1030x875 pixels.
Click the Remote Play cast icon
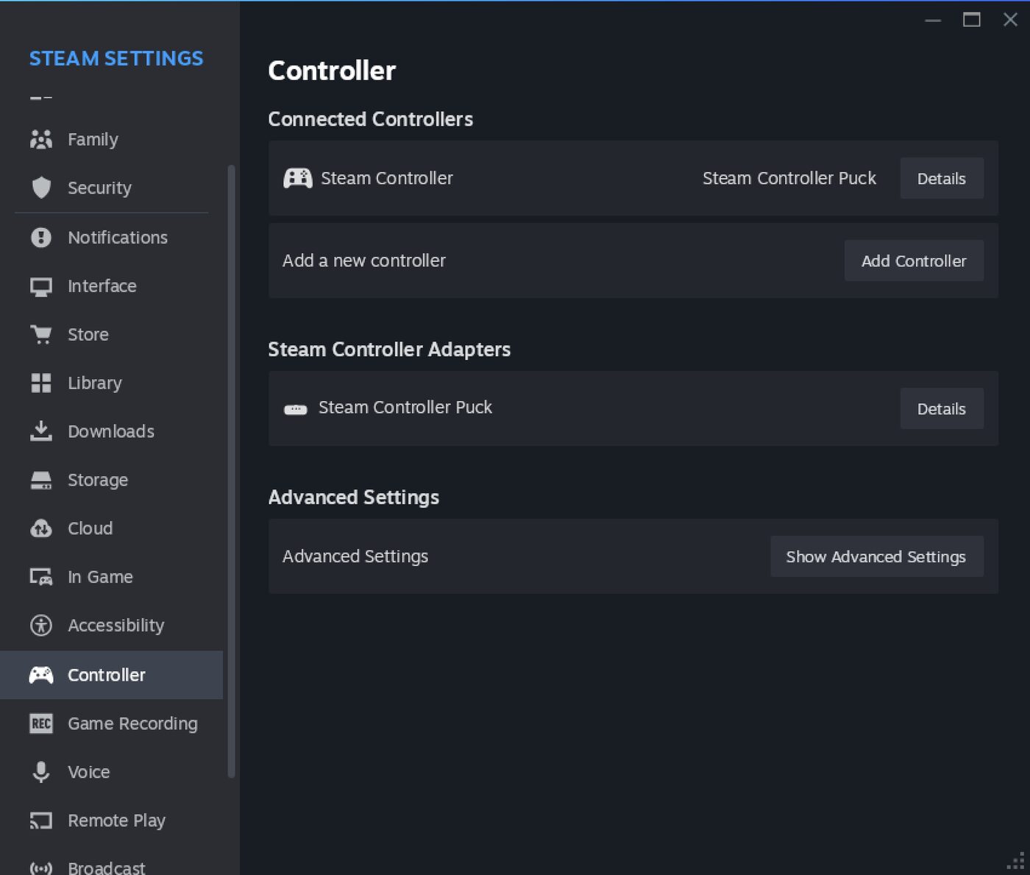point(41,821)
